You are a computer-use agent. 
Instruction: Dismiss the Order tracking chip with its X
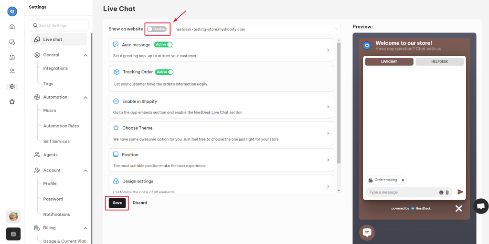[x=403, y=180]
